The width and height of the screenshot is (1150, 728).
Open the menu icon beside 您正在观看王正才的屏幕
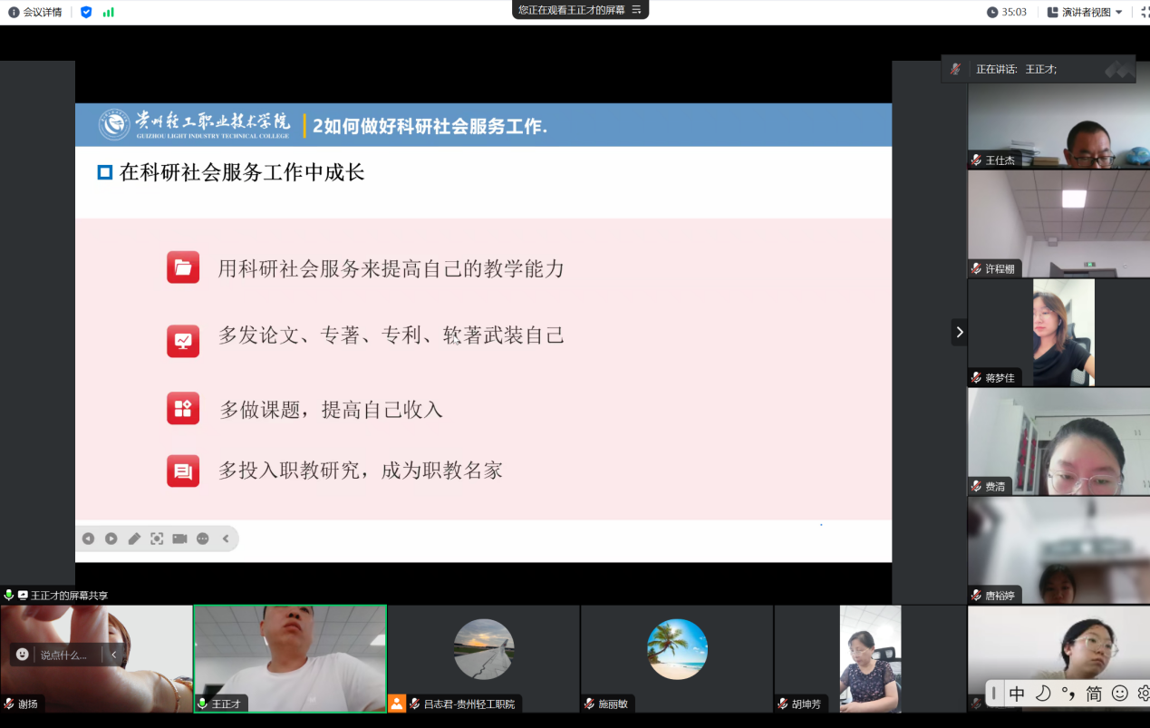(636, 9)
